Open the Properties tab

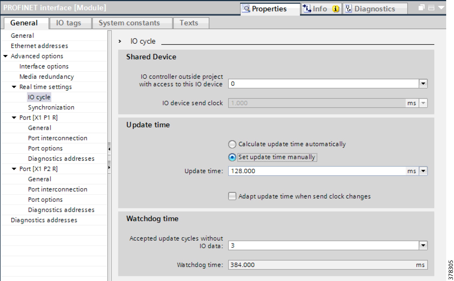point(270,9)
